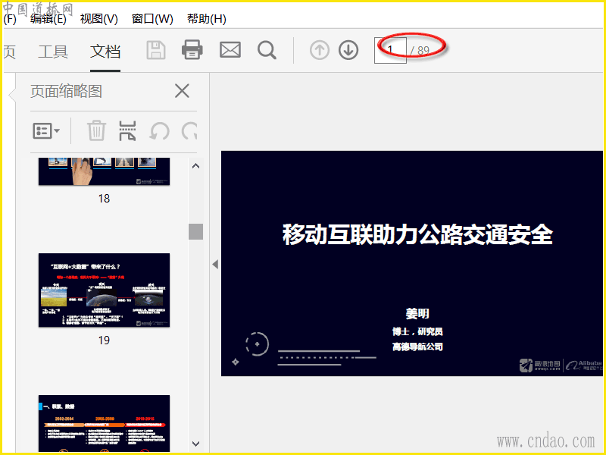
Task: Go to next page with down arrow
Action: click(x=348, y=50)
